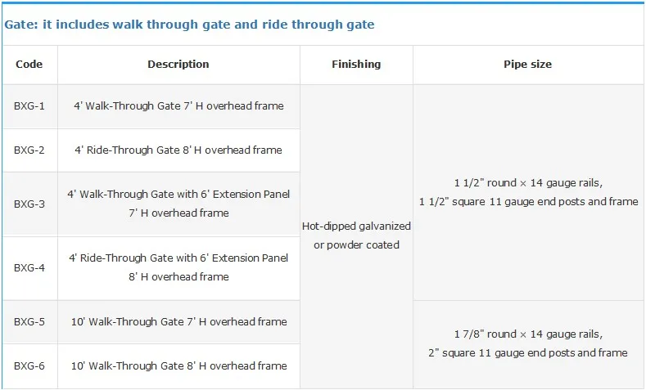
Task: Click the gate section title heading
Action: click(x=190, y=25)
